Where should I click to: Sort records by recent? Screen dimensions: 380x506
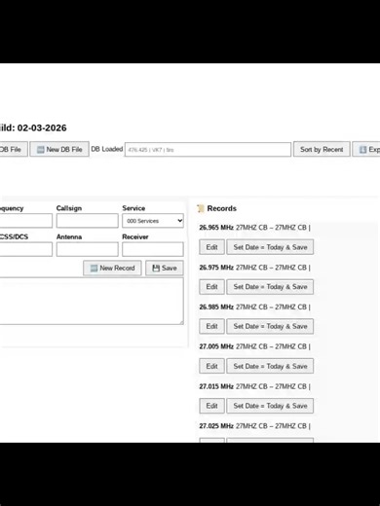(x=322, y=149)
